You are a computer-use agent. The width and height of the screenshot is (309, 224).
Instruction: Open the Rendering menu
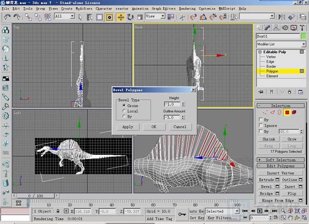click(187, 9)
